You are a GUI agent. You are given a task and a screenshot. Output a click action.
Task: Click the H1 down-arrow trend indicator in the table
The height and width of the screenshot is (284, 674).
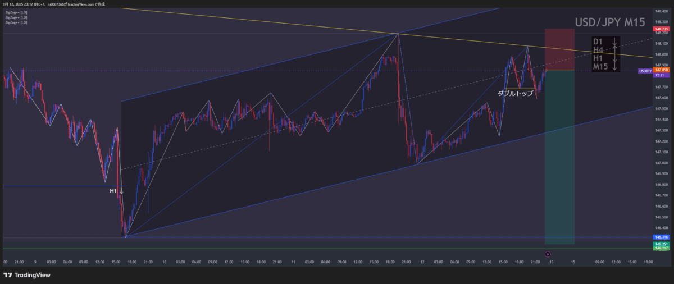click(615, 58)
